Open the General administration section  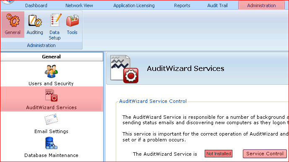(x=13, y=24)
